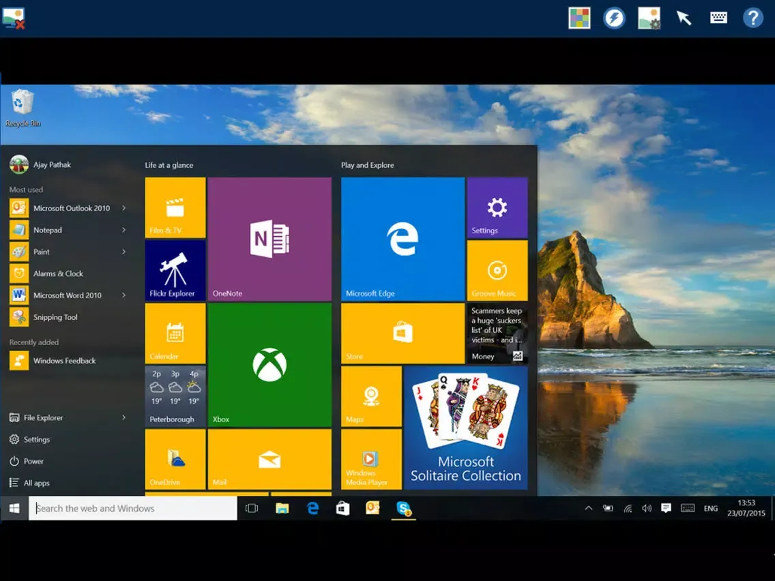Screen dimensions: 775x581
Task: Click the colorful squares toolbar icon
Action: coord(579,18)
